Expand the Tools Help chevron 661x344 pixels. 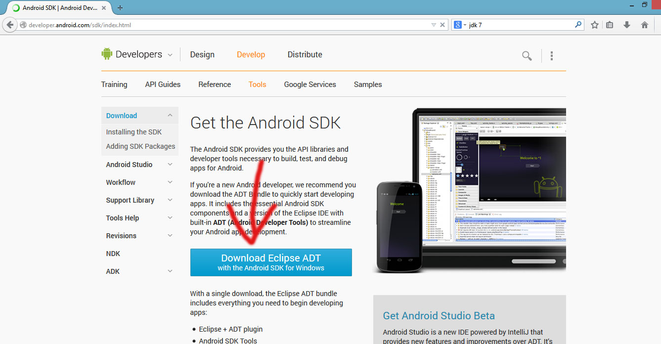170,218
